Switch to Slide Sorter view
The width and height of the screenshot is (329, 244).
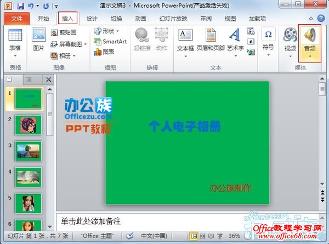coord(202,236)
